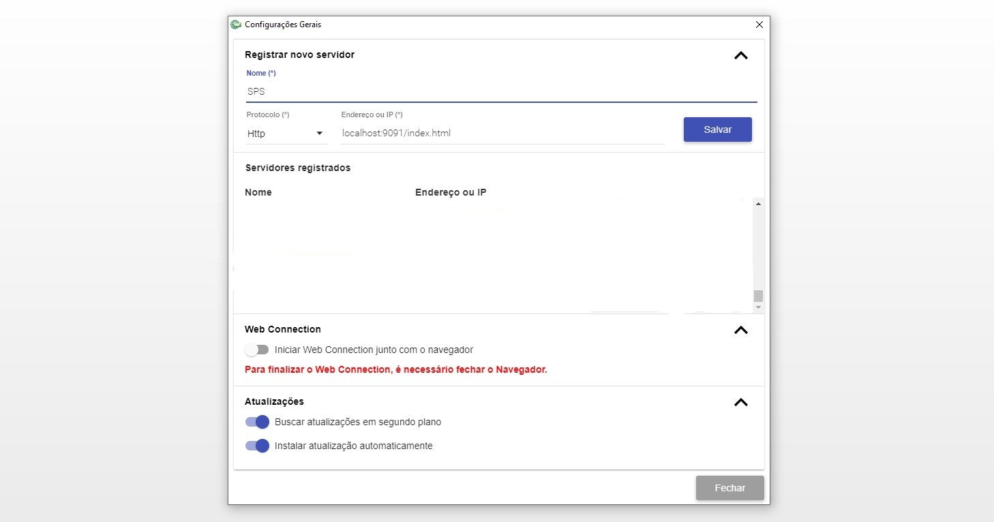The width and height of the screenshot is (994, 522).
Task: Click the Nome column header
Action: [258, 192]
